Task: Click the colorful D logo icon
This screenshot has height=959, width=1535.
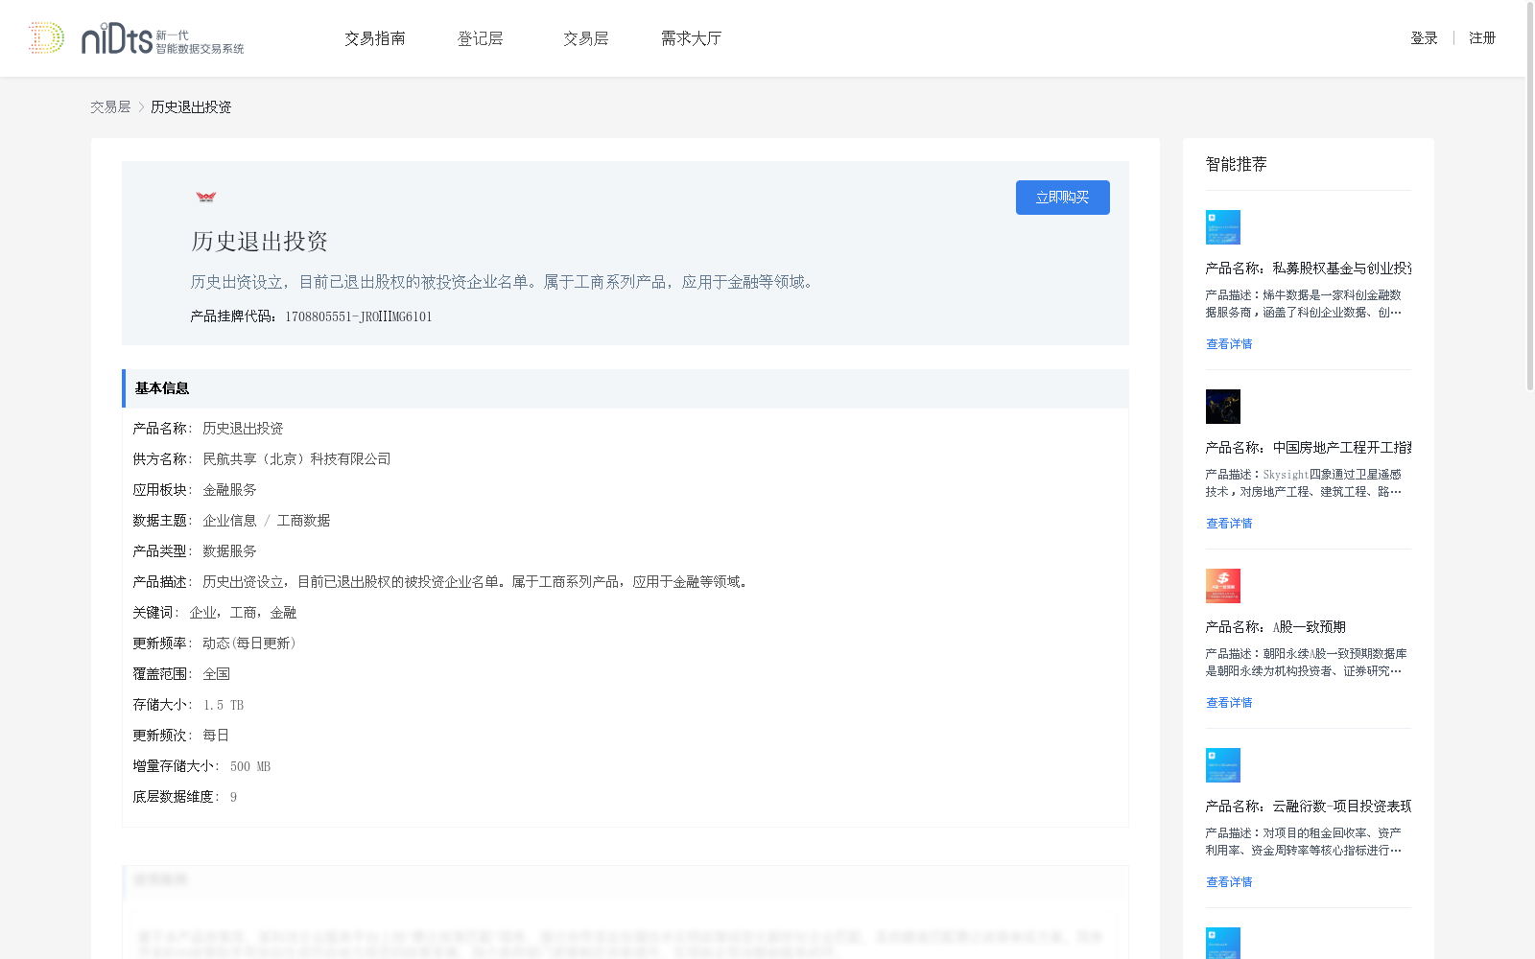Action: point(46,37)
